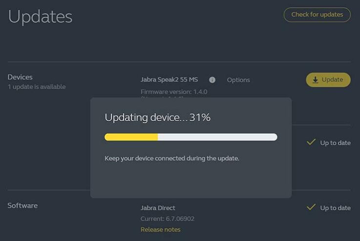Click the Firmware version 1.4.0 text
Viewport: 360px width, 241px height.
pos(174,91)
